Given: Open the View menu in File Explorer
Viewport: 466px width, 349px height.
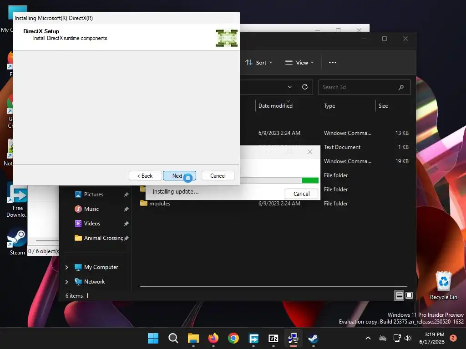Looking at the screenshot, I should [299, 63].
